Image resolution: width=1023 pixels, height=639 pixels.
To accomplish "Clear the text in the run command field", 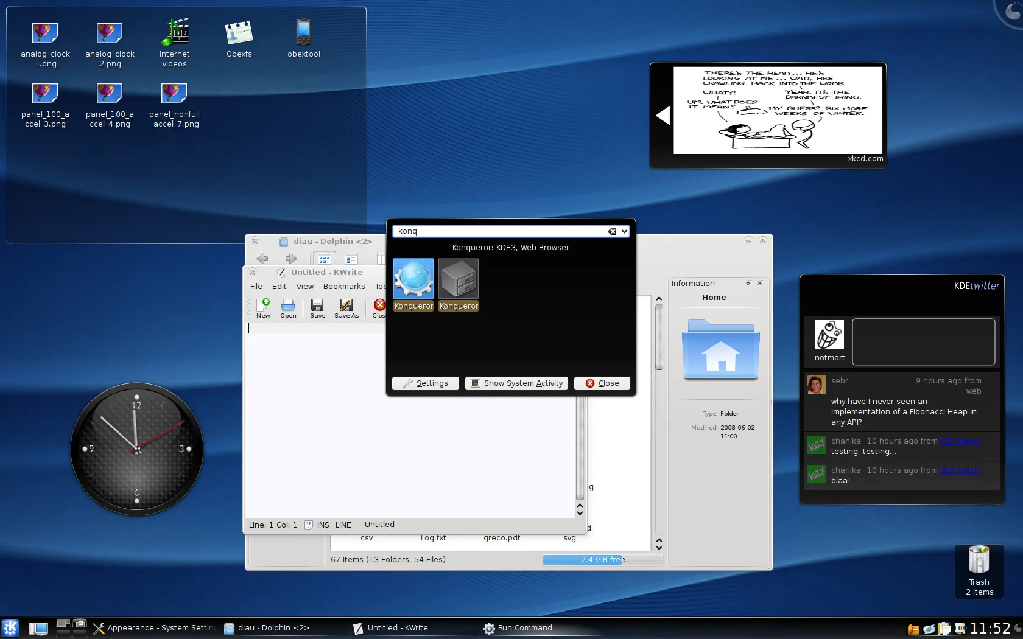I will pyautogui.click(x=612, y=231).
